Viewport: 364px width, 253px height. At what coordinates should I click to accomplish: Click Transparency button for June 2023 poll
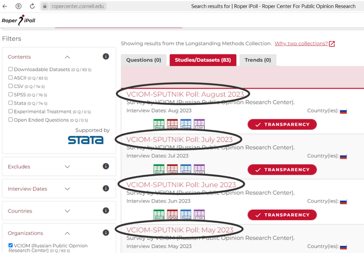(282, 215)
